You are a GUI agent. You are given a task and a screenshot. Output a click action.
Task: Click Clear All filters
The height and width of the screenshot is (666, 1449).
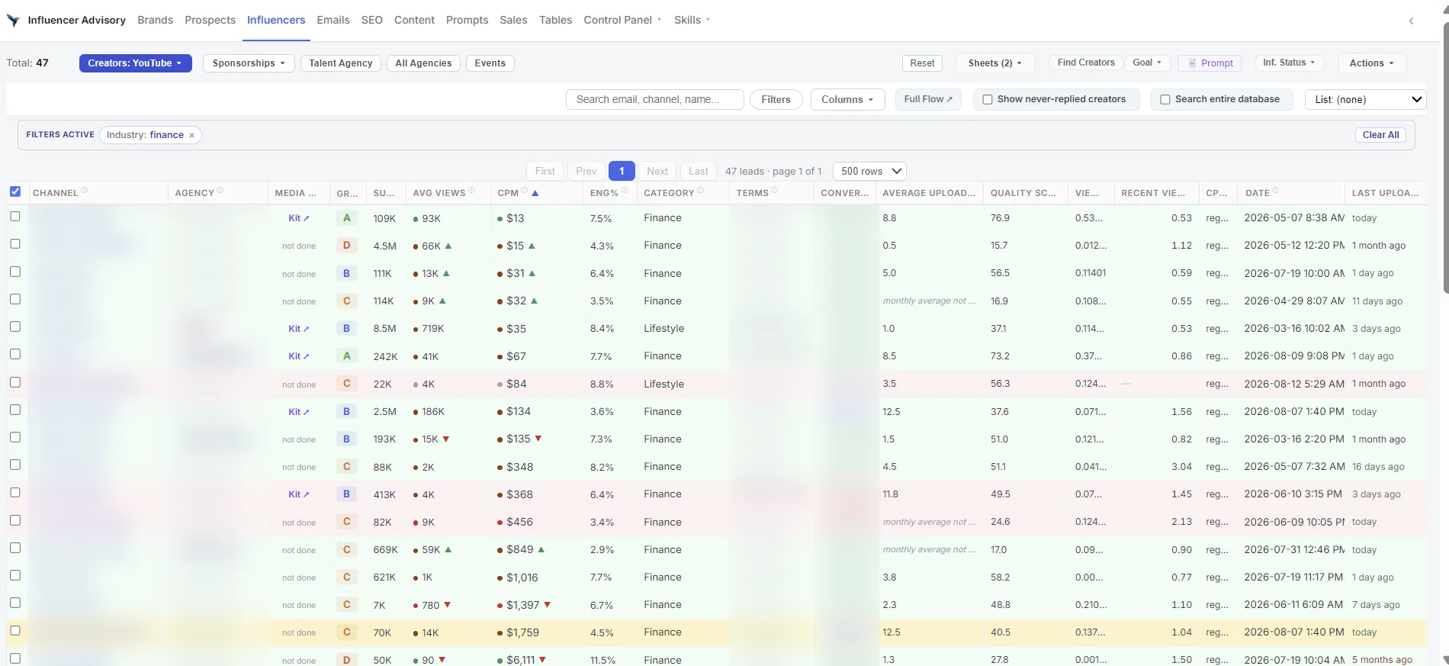tap(1380, 135)
